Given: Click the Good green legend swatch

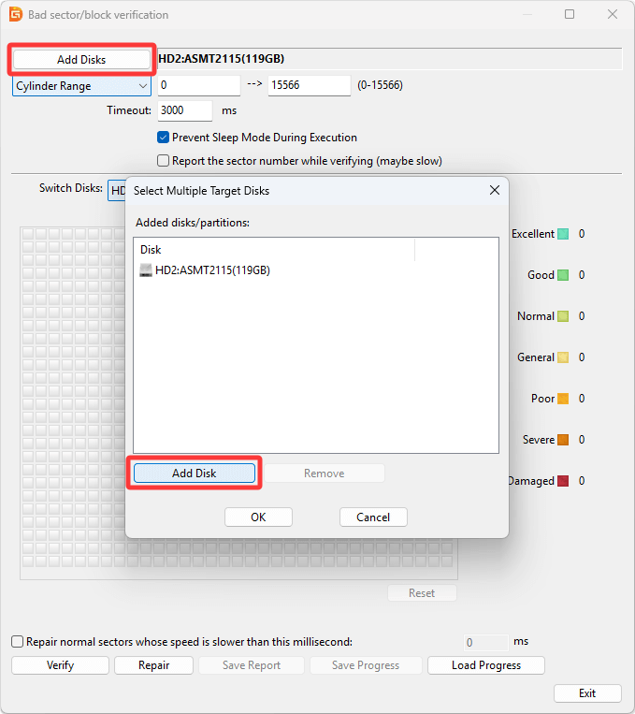Looking at the screenshot, I should pos(563,275).
